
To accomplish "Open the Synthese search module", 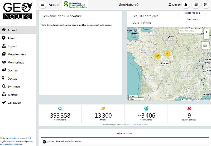I will (13, 87).
